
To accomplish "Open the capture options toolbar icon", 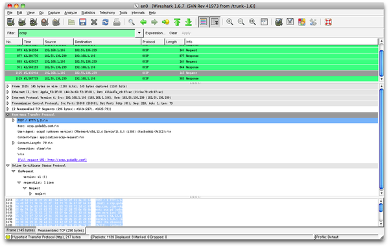I will [22, 22].
